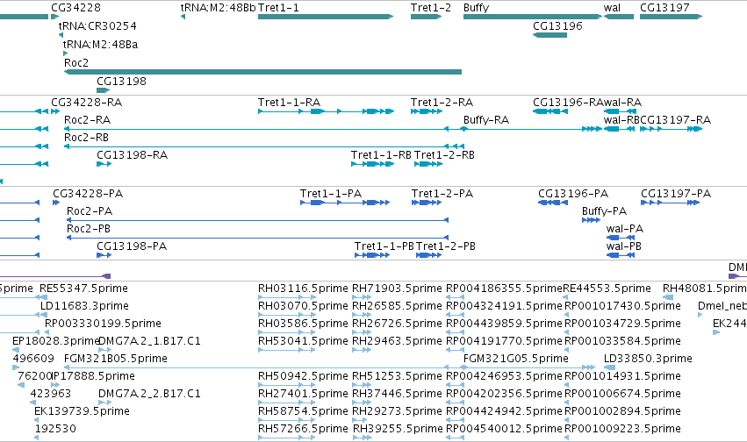The image size is (747, 442).
Task: Select the Tret1-1-PB protein label
Action: [x=384, y=246]
